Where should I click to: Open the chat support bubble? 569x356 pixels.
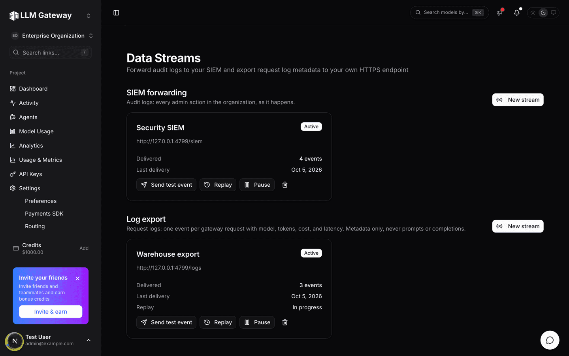coord(550,340)
